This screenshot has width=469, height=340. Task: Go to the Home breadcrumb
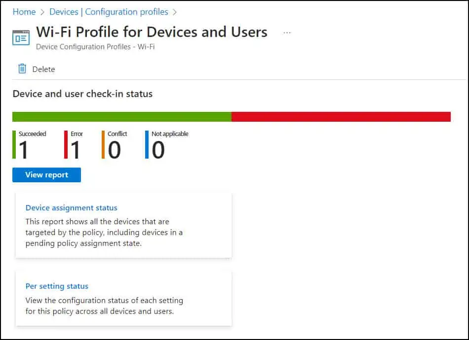[x=24, y=12]
